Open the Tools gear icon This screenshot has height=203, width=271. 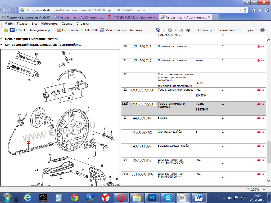coord(267,10)
